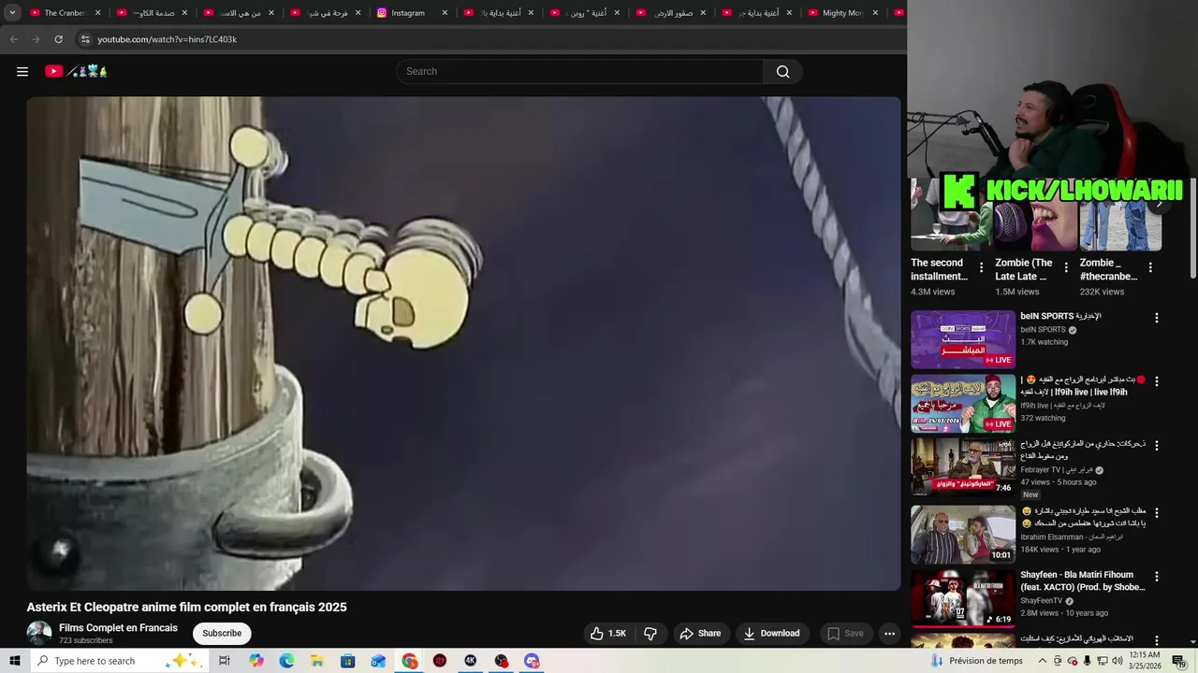View site information icon in address bar

84,39
